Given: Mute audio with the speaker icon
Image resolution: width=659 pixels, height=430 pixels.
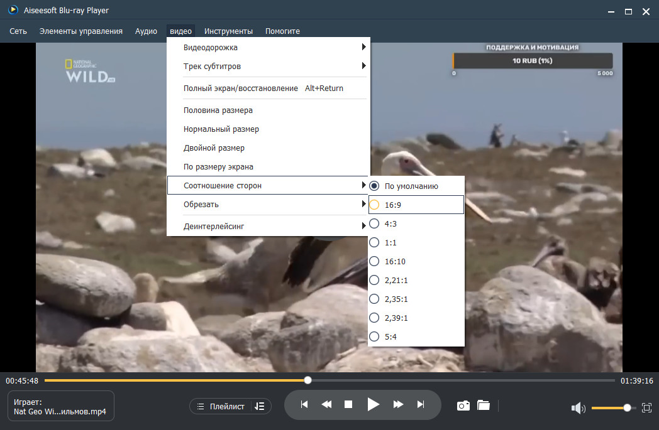Looking at the screenshot, I should (579, 408).
